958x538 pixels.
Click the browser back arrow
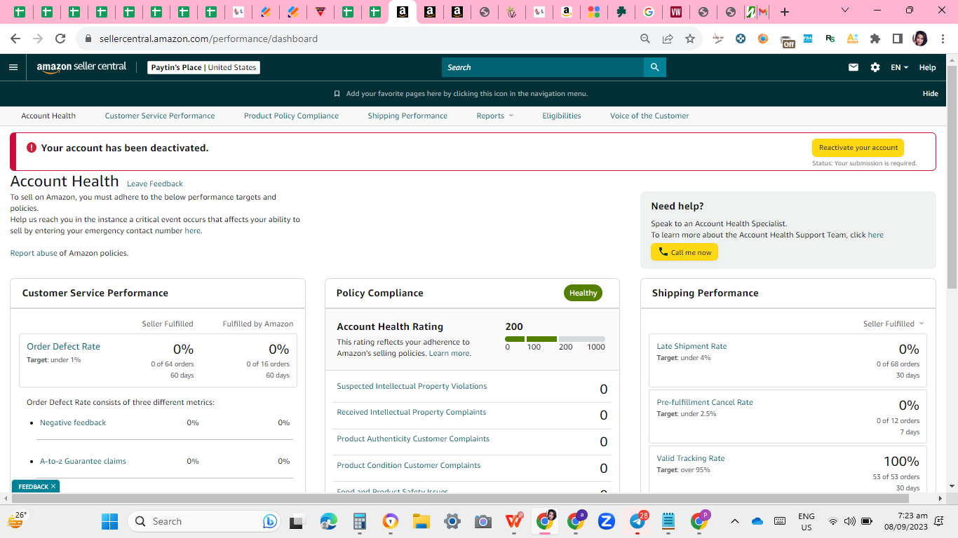pyautogui.click(x=15, y=39)
